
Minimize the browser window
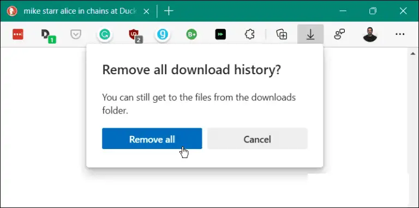coord(343,11)
